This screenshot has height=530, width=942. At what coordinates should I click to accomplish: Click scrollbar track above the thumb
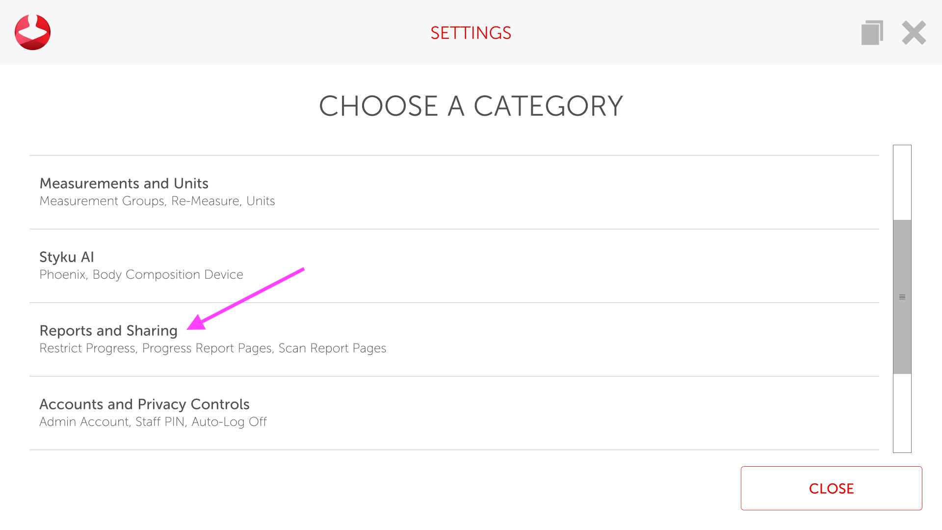902,182
